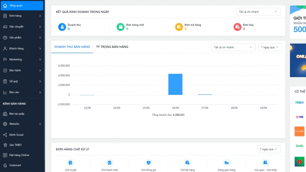Select the Báo cáo menu item
Viewport: 306px width, 172px height.
coord(22,92)
